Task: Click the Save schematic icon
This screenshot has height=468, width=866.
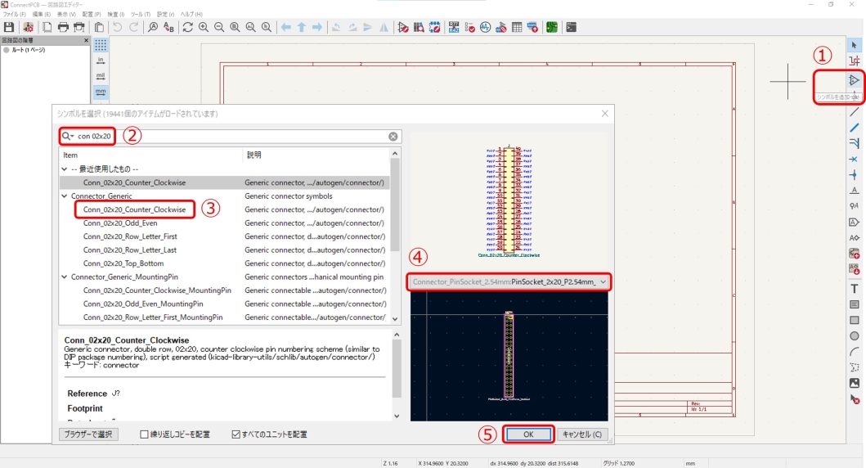Action: (9, 27)
